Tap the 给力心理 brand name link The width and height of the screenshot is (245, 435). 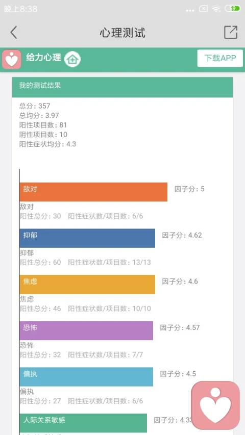43,58
